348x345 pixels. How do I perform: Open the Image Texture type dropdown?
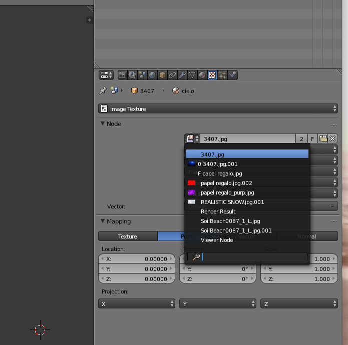[x=218, y=109]
